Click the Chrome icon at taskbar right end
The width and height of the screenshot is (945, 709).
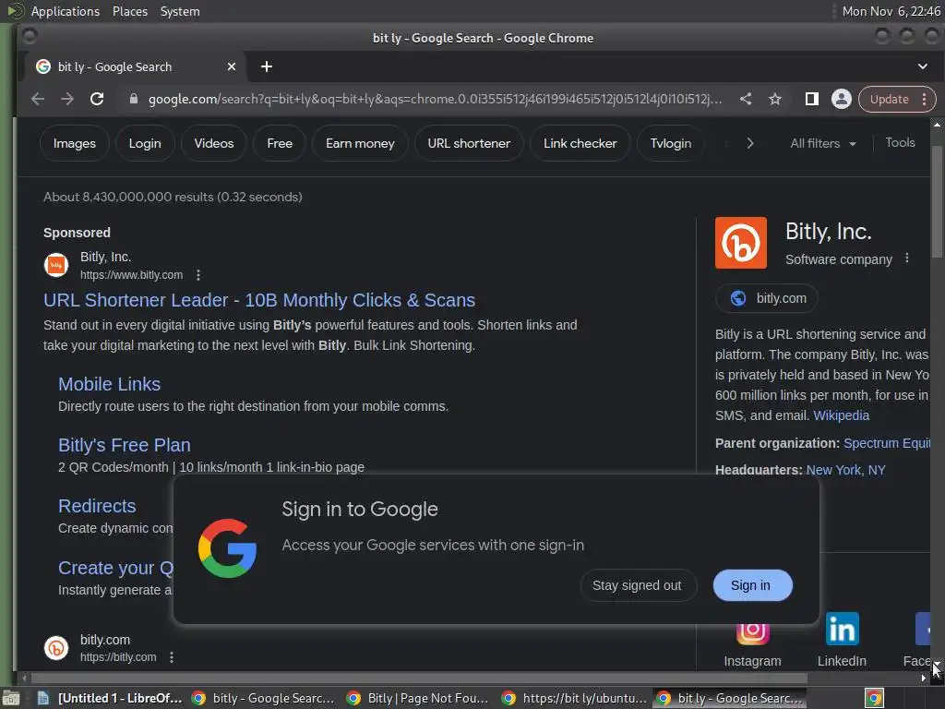coord(875,699)
